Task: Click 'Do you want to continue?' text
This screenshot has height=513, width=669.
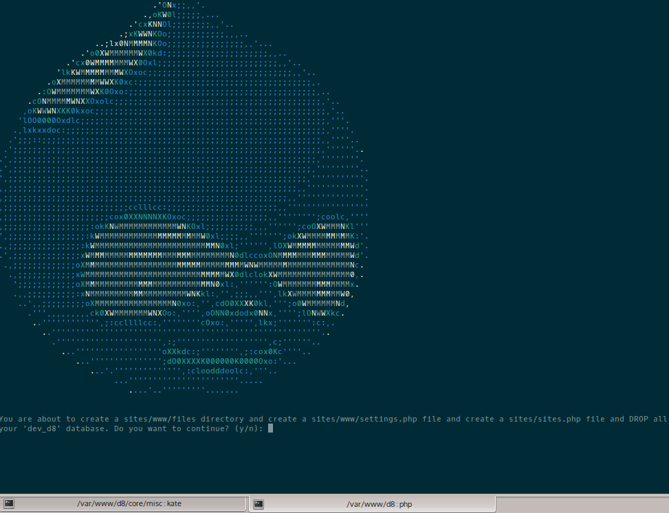Action: (171, 428)
